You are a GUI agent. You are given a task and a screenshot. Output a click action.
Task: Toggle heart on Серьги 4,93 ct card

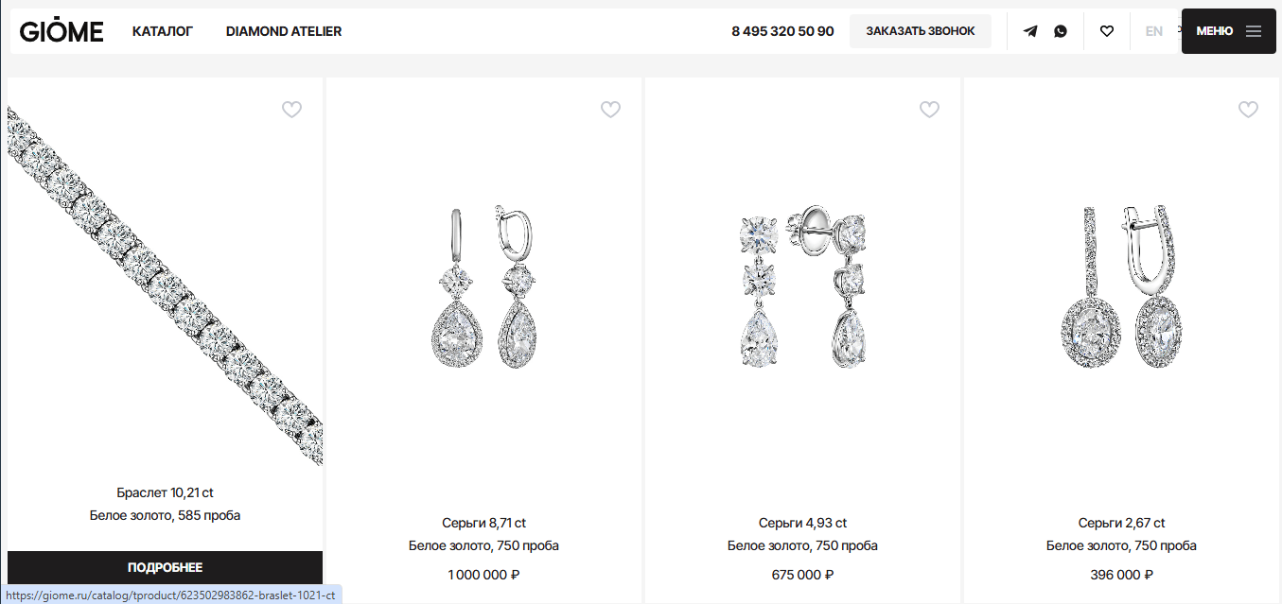pyautogui.click(x=930, y=110)
